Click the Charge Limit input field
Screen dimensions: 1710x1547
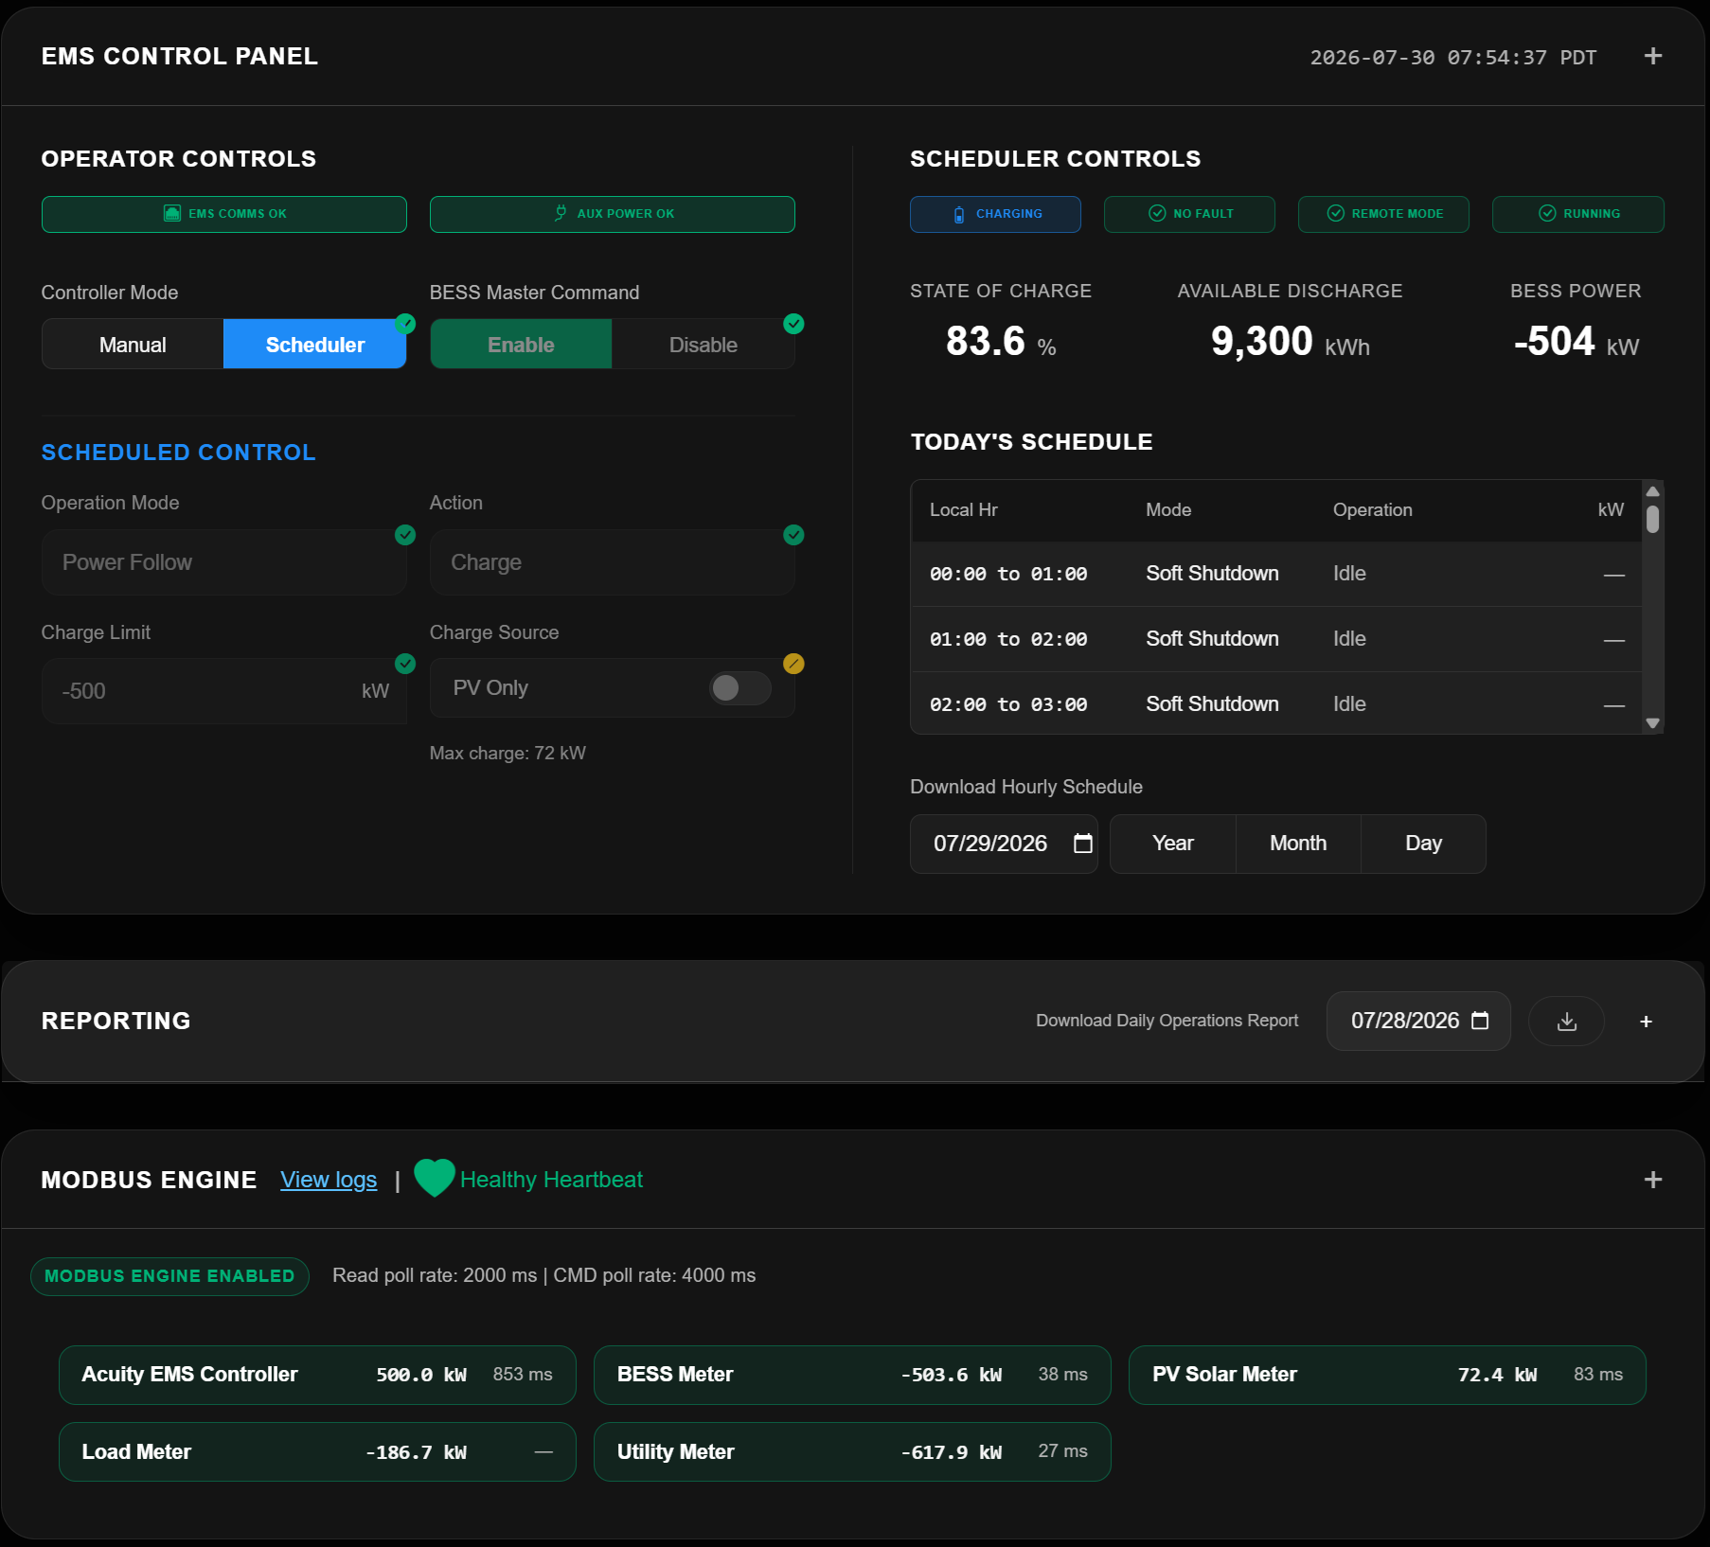click(224, 691)
